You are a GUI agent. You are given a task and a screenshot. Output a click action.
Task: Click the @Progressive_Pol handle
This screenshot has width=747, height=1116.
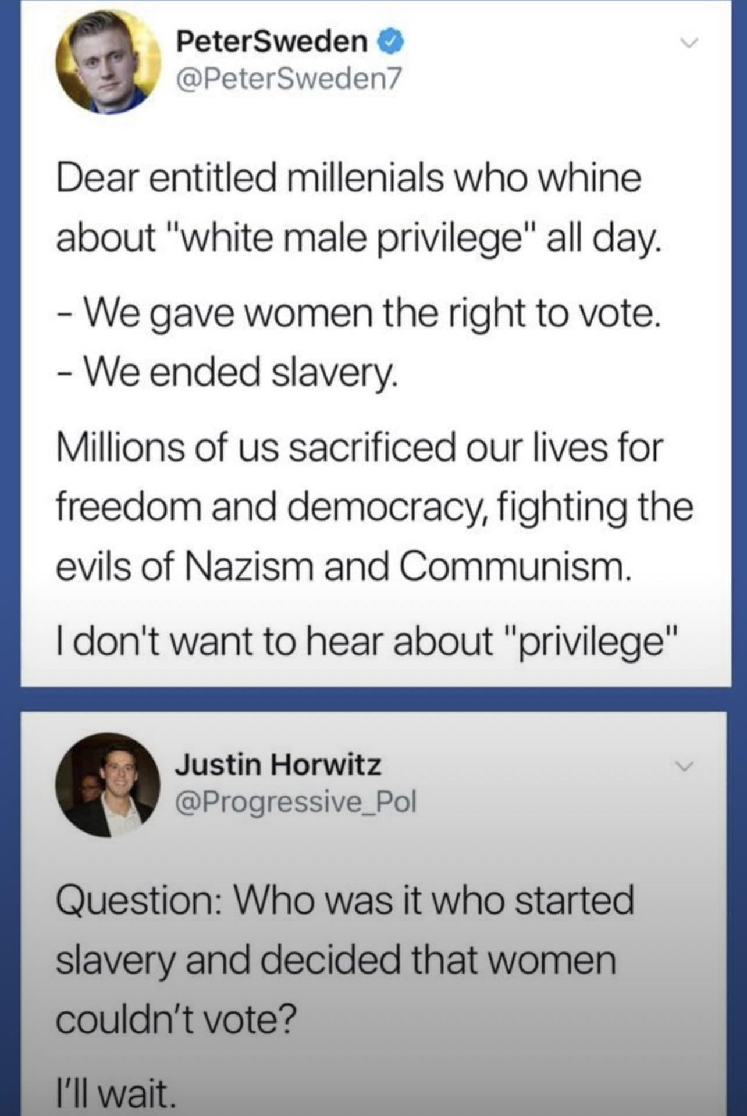[x=296, y=801]
